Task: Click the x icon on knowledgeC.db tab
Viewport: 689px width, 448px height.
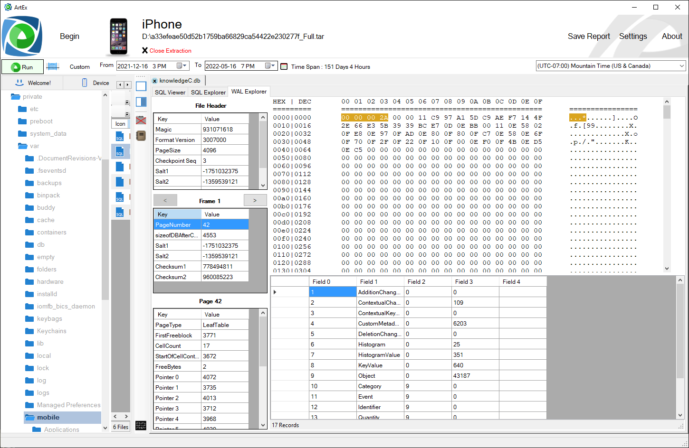Action: pyautogui.click(x=155, y=81)
